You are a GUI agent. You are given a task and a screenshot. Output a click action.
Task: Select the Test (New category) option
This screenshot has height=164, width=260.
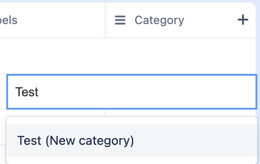tap(132, 140)
